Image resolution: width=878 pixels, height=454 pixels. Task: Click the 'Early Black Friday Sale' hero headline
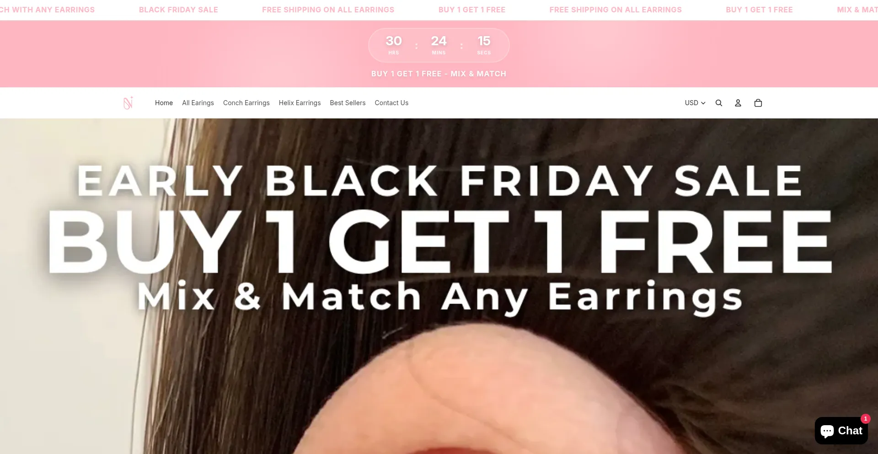point(439,181)
